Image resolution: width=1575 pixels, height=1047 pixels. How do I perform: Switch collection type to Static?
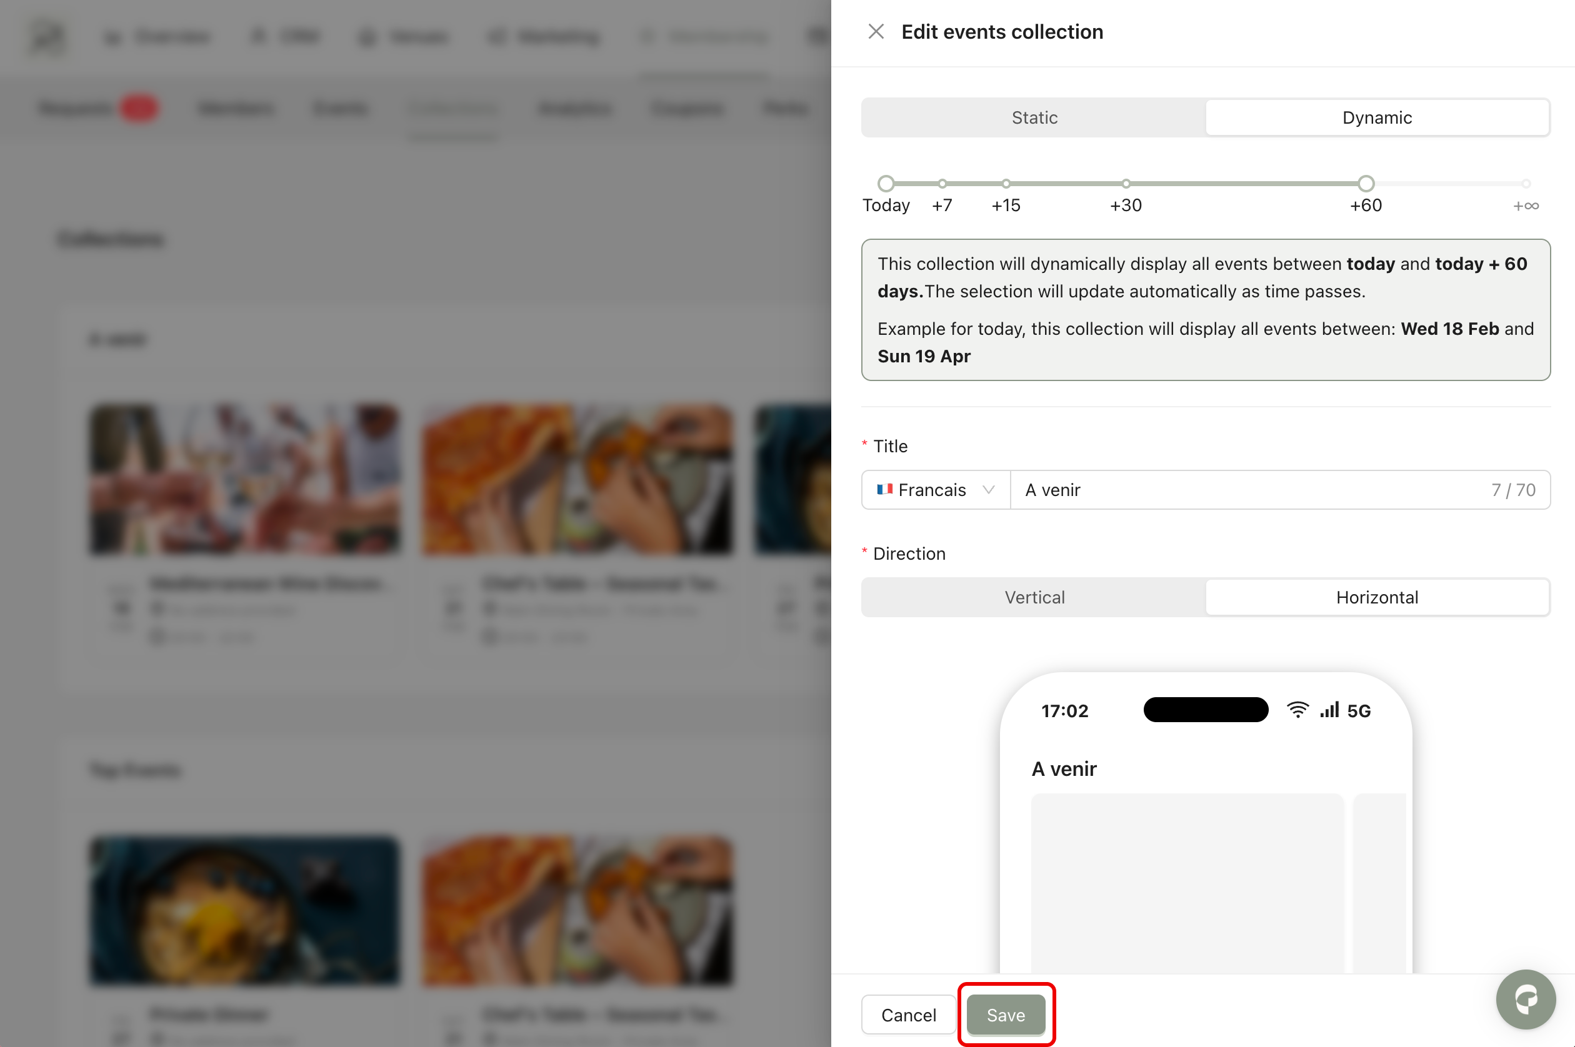coord(1033,117)
